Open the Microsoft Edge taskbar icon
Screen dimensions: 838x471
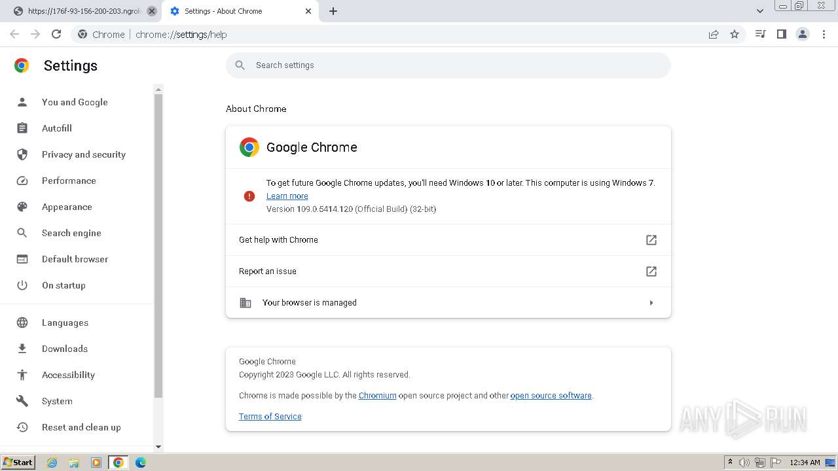[x=141, y=462]
